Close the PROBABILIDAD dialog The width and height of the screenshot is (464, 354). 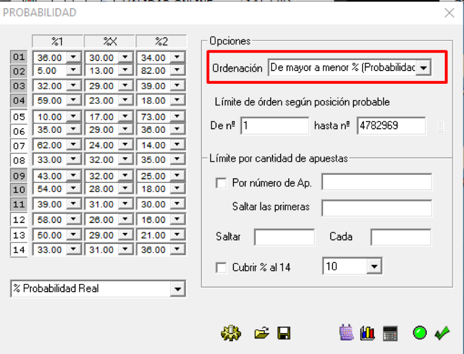(x=449, y=13)
